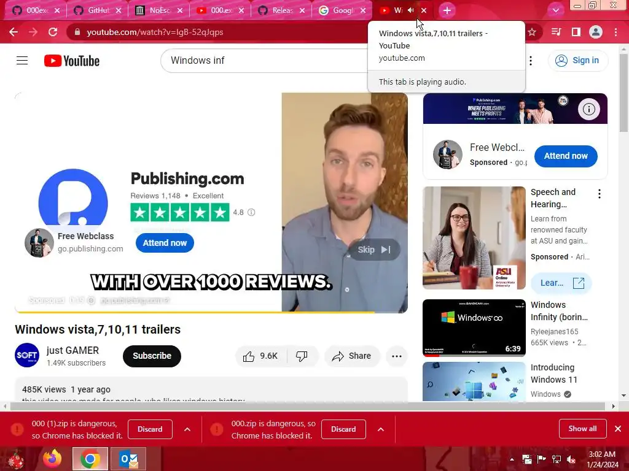Open Windows Infinity video thumbnail
The image size is (629, 471).
click(x=474, y=327)
